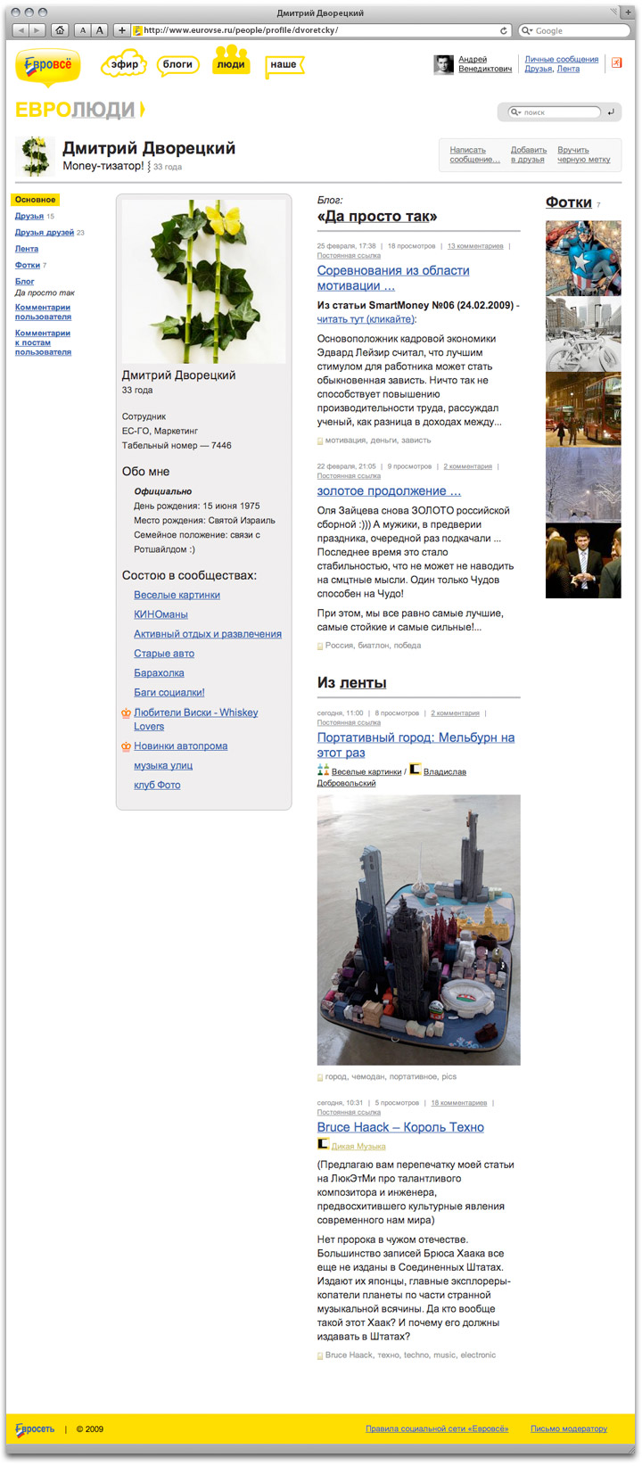
Task: Click the search submit arrow icon
Action: pos(611,112)
